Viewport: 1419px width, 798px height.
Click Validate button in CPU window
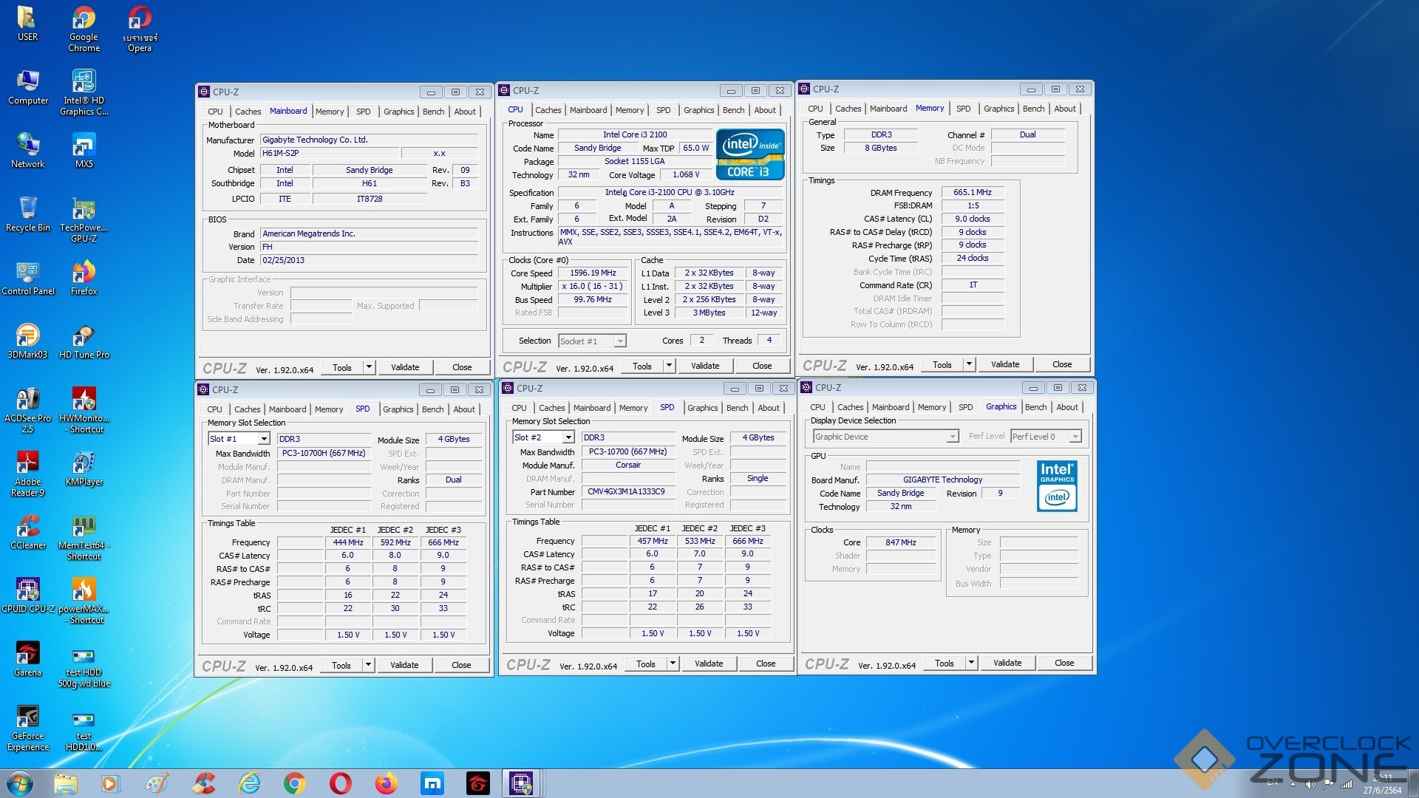click(704, 366)
